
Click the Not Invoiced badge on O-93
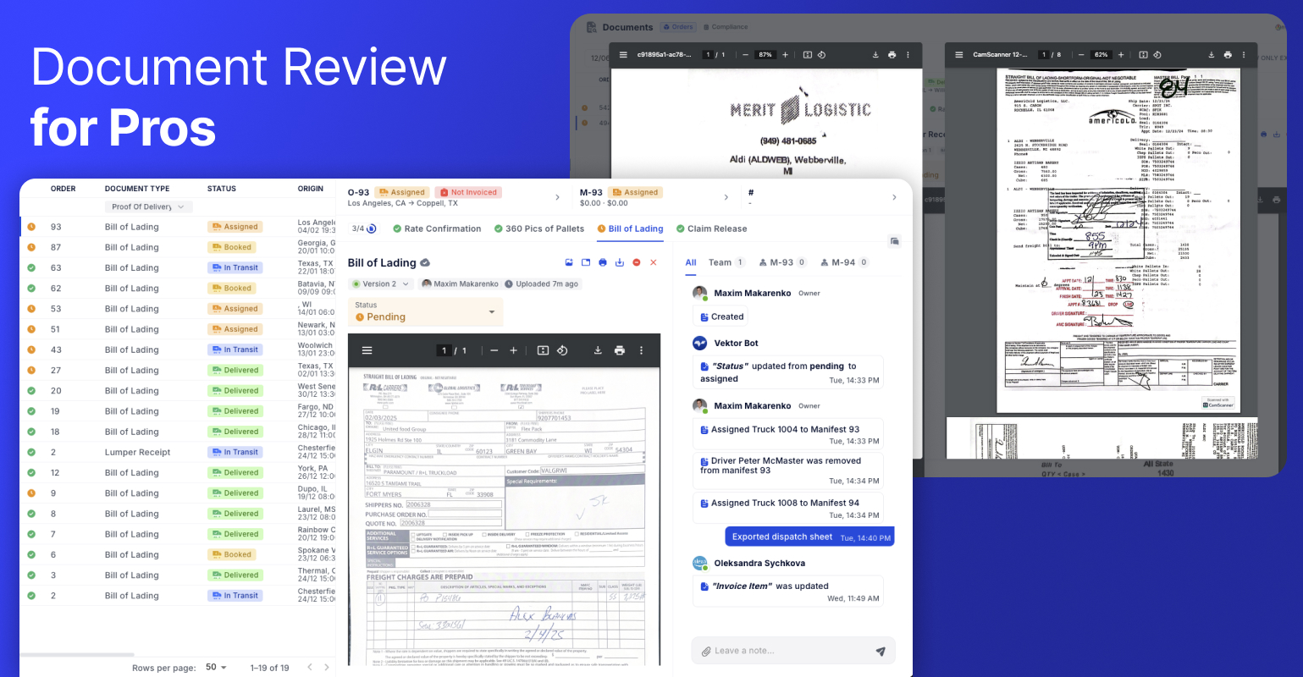(468, 192)
